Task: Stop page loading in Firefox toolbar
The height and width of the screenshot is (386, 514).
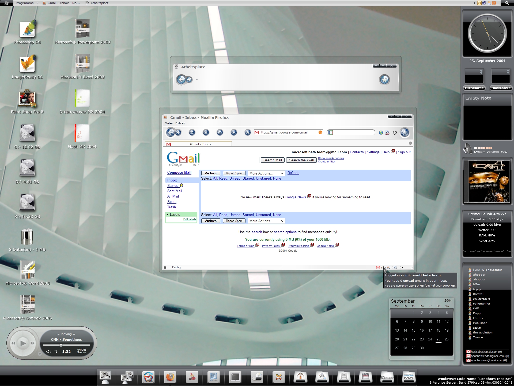Action: click(206, 132)
